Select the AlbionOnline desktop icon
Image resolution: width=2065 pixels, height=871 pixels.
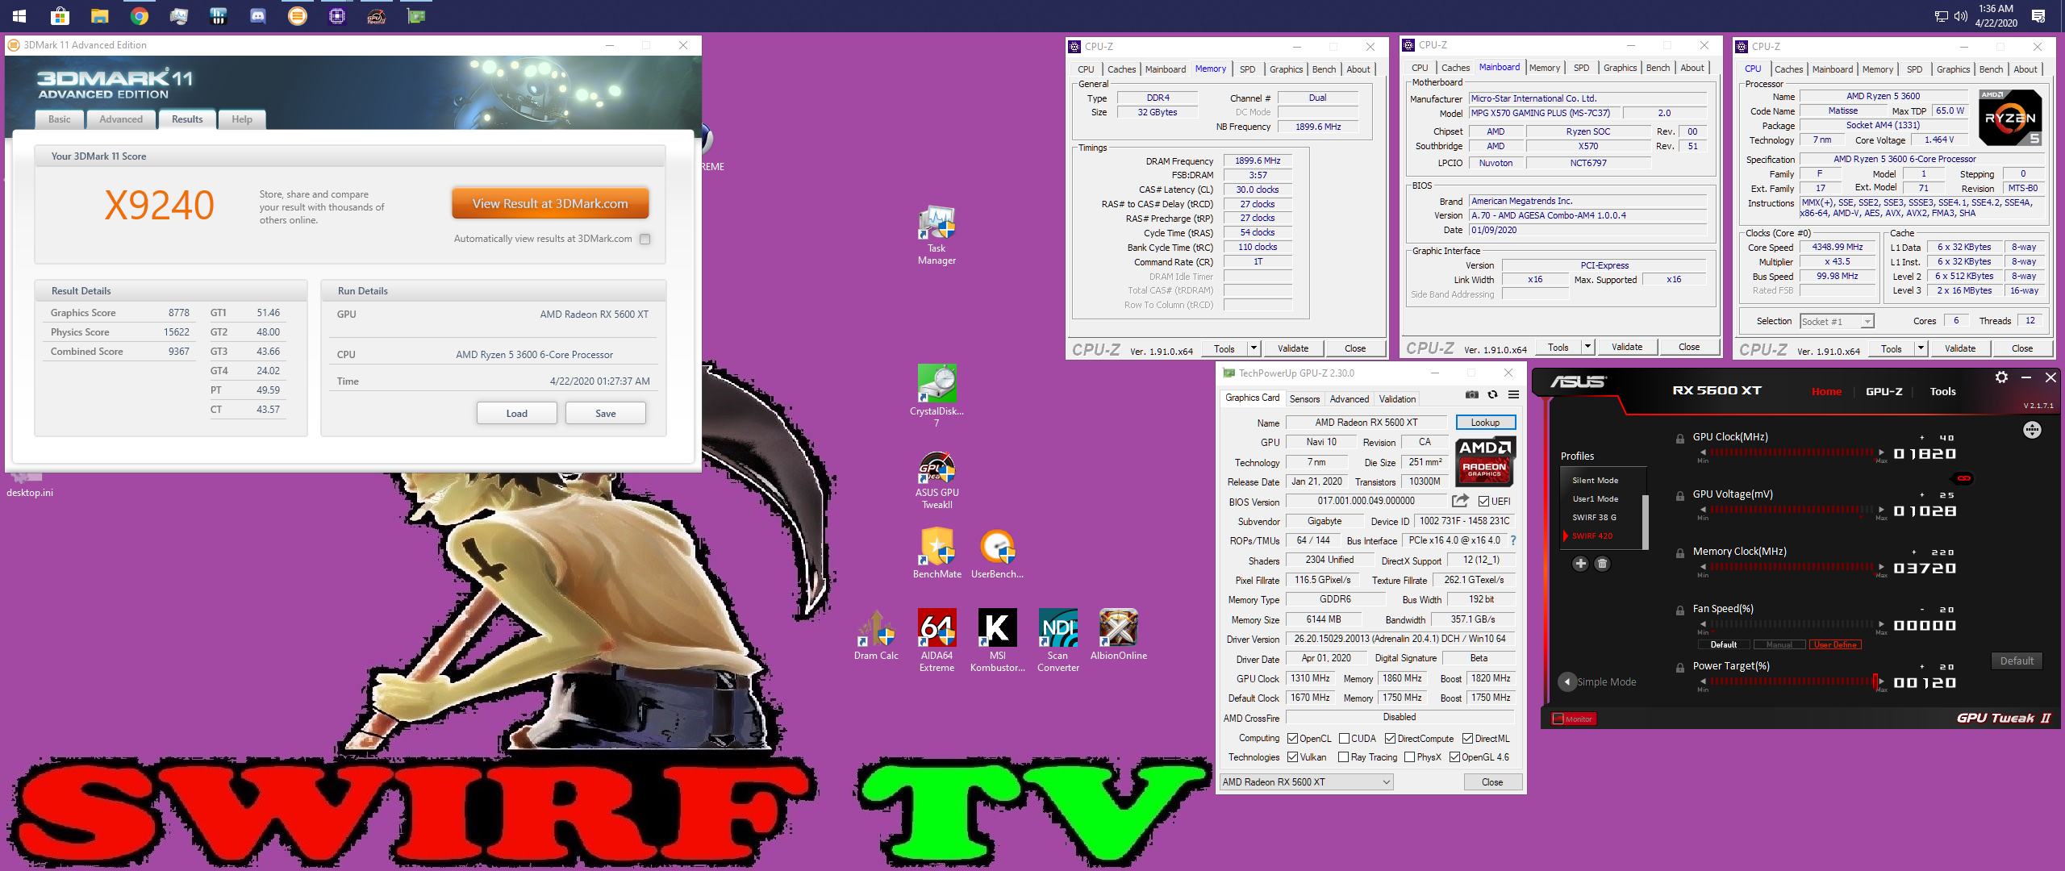(x=1118, y=635)
